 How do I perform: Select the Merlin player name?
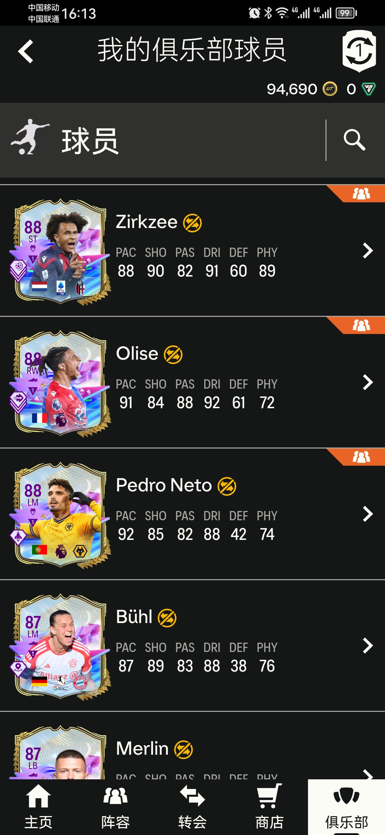[142, 748]
